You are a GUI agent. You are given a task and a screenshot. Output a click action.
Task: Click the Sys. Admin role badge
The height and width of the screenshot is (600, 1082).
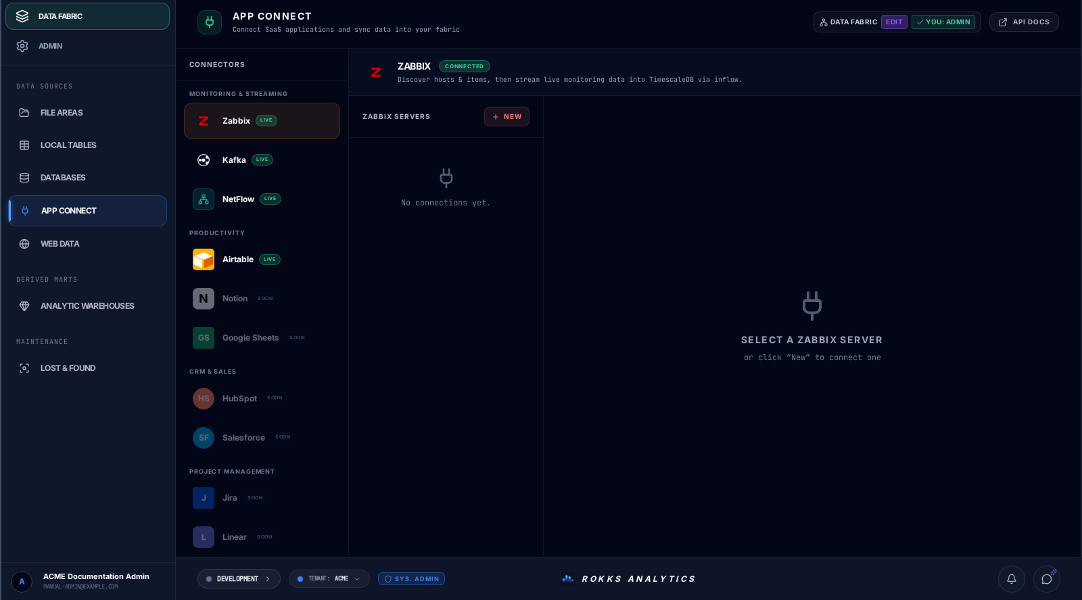tap(411, 579)
